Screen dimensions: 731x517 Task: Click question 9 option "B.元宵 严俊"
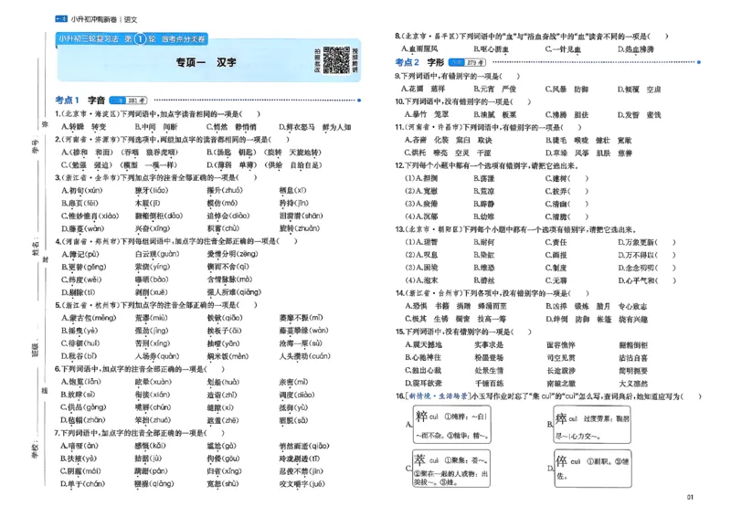pyautogui.click(x=494, y=89)
